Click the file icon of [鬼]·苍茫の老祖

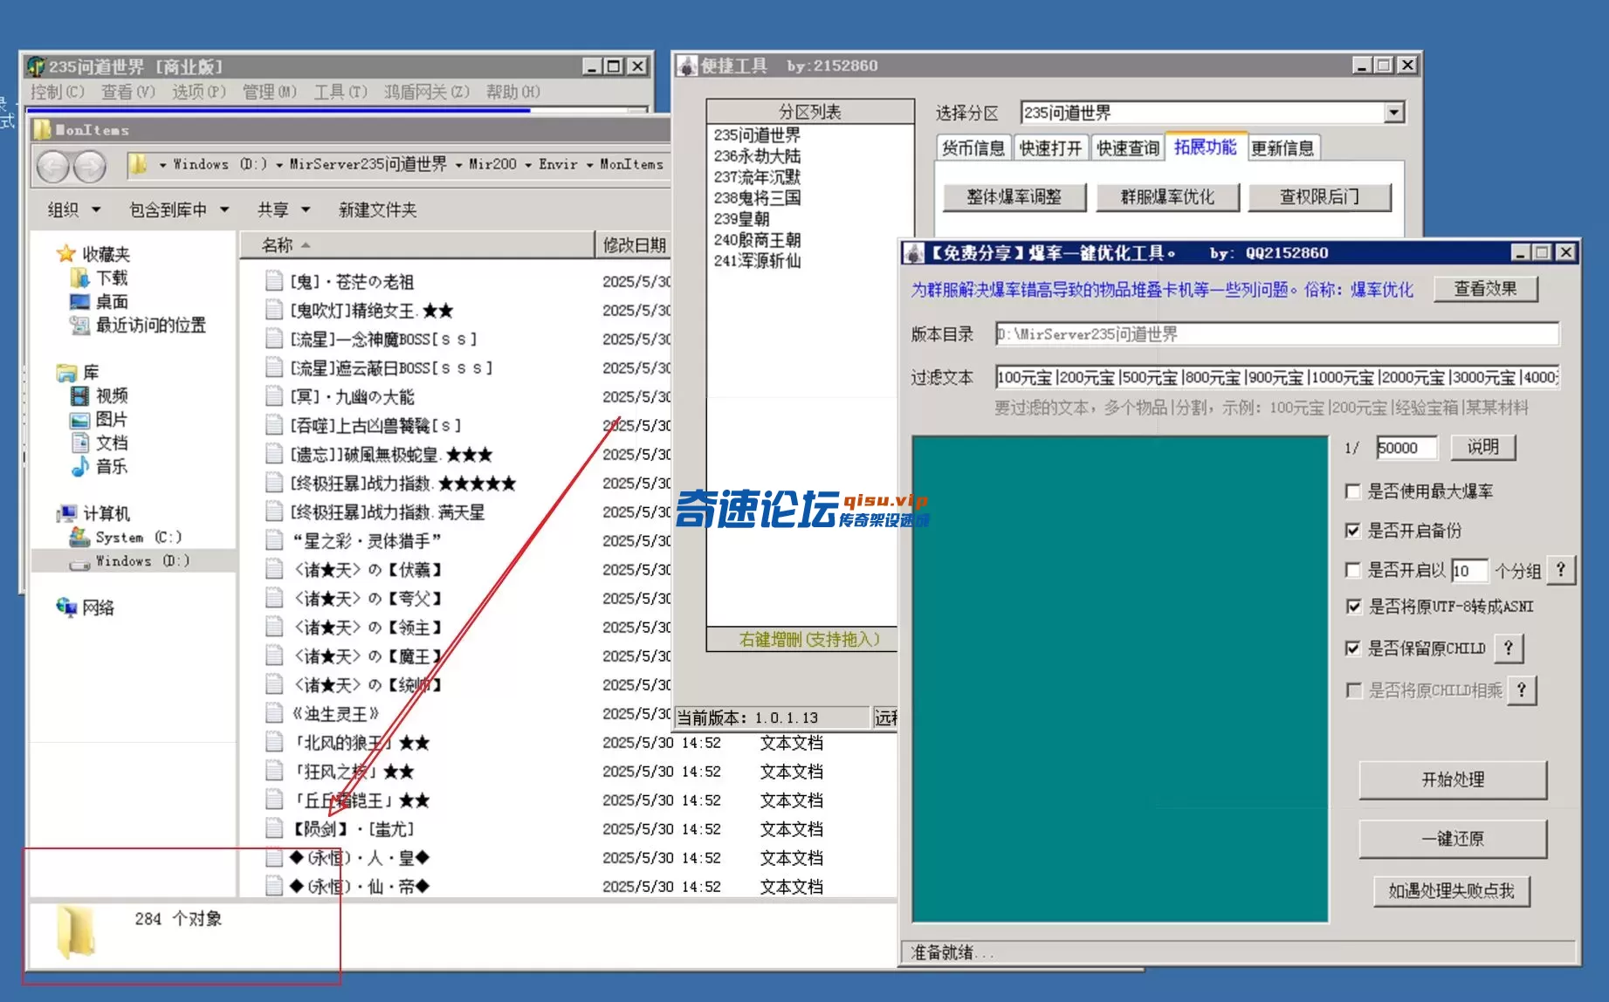[x=274, y=281]
